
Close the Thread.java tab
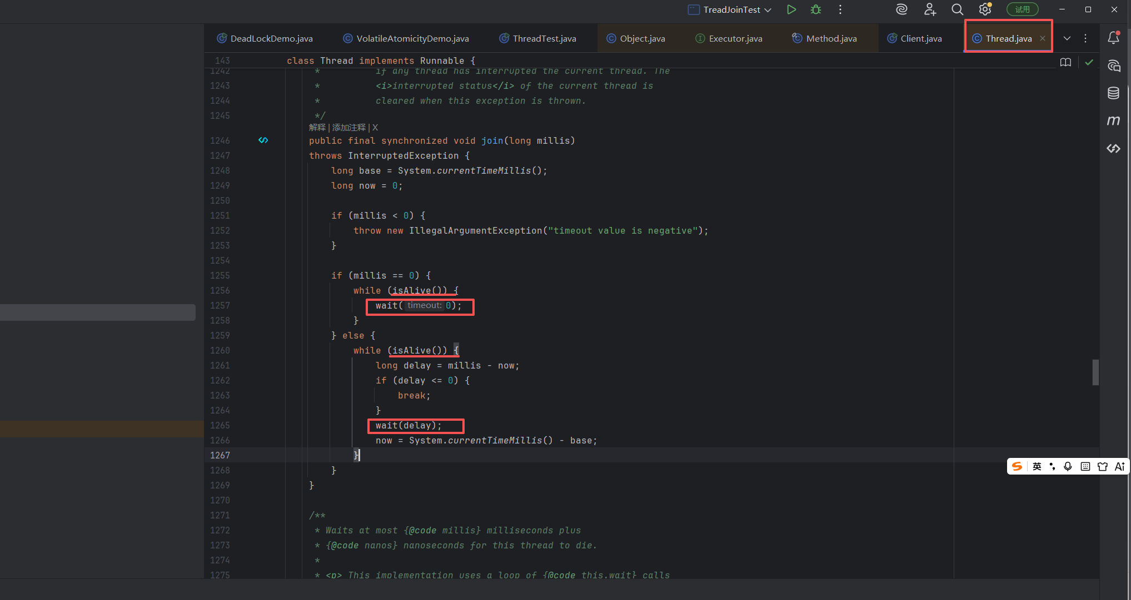pyautogui.click(x=1043, y=38)
